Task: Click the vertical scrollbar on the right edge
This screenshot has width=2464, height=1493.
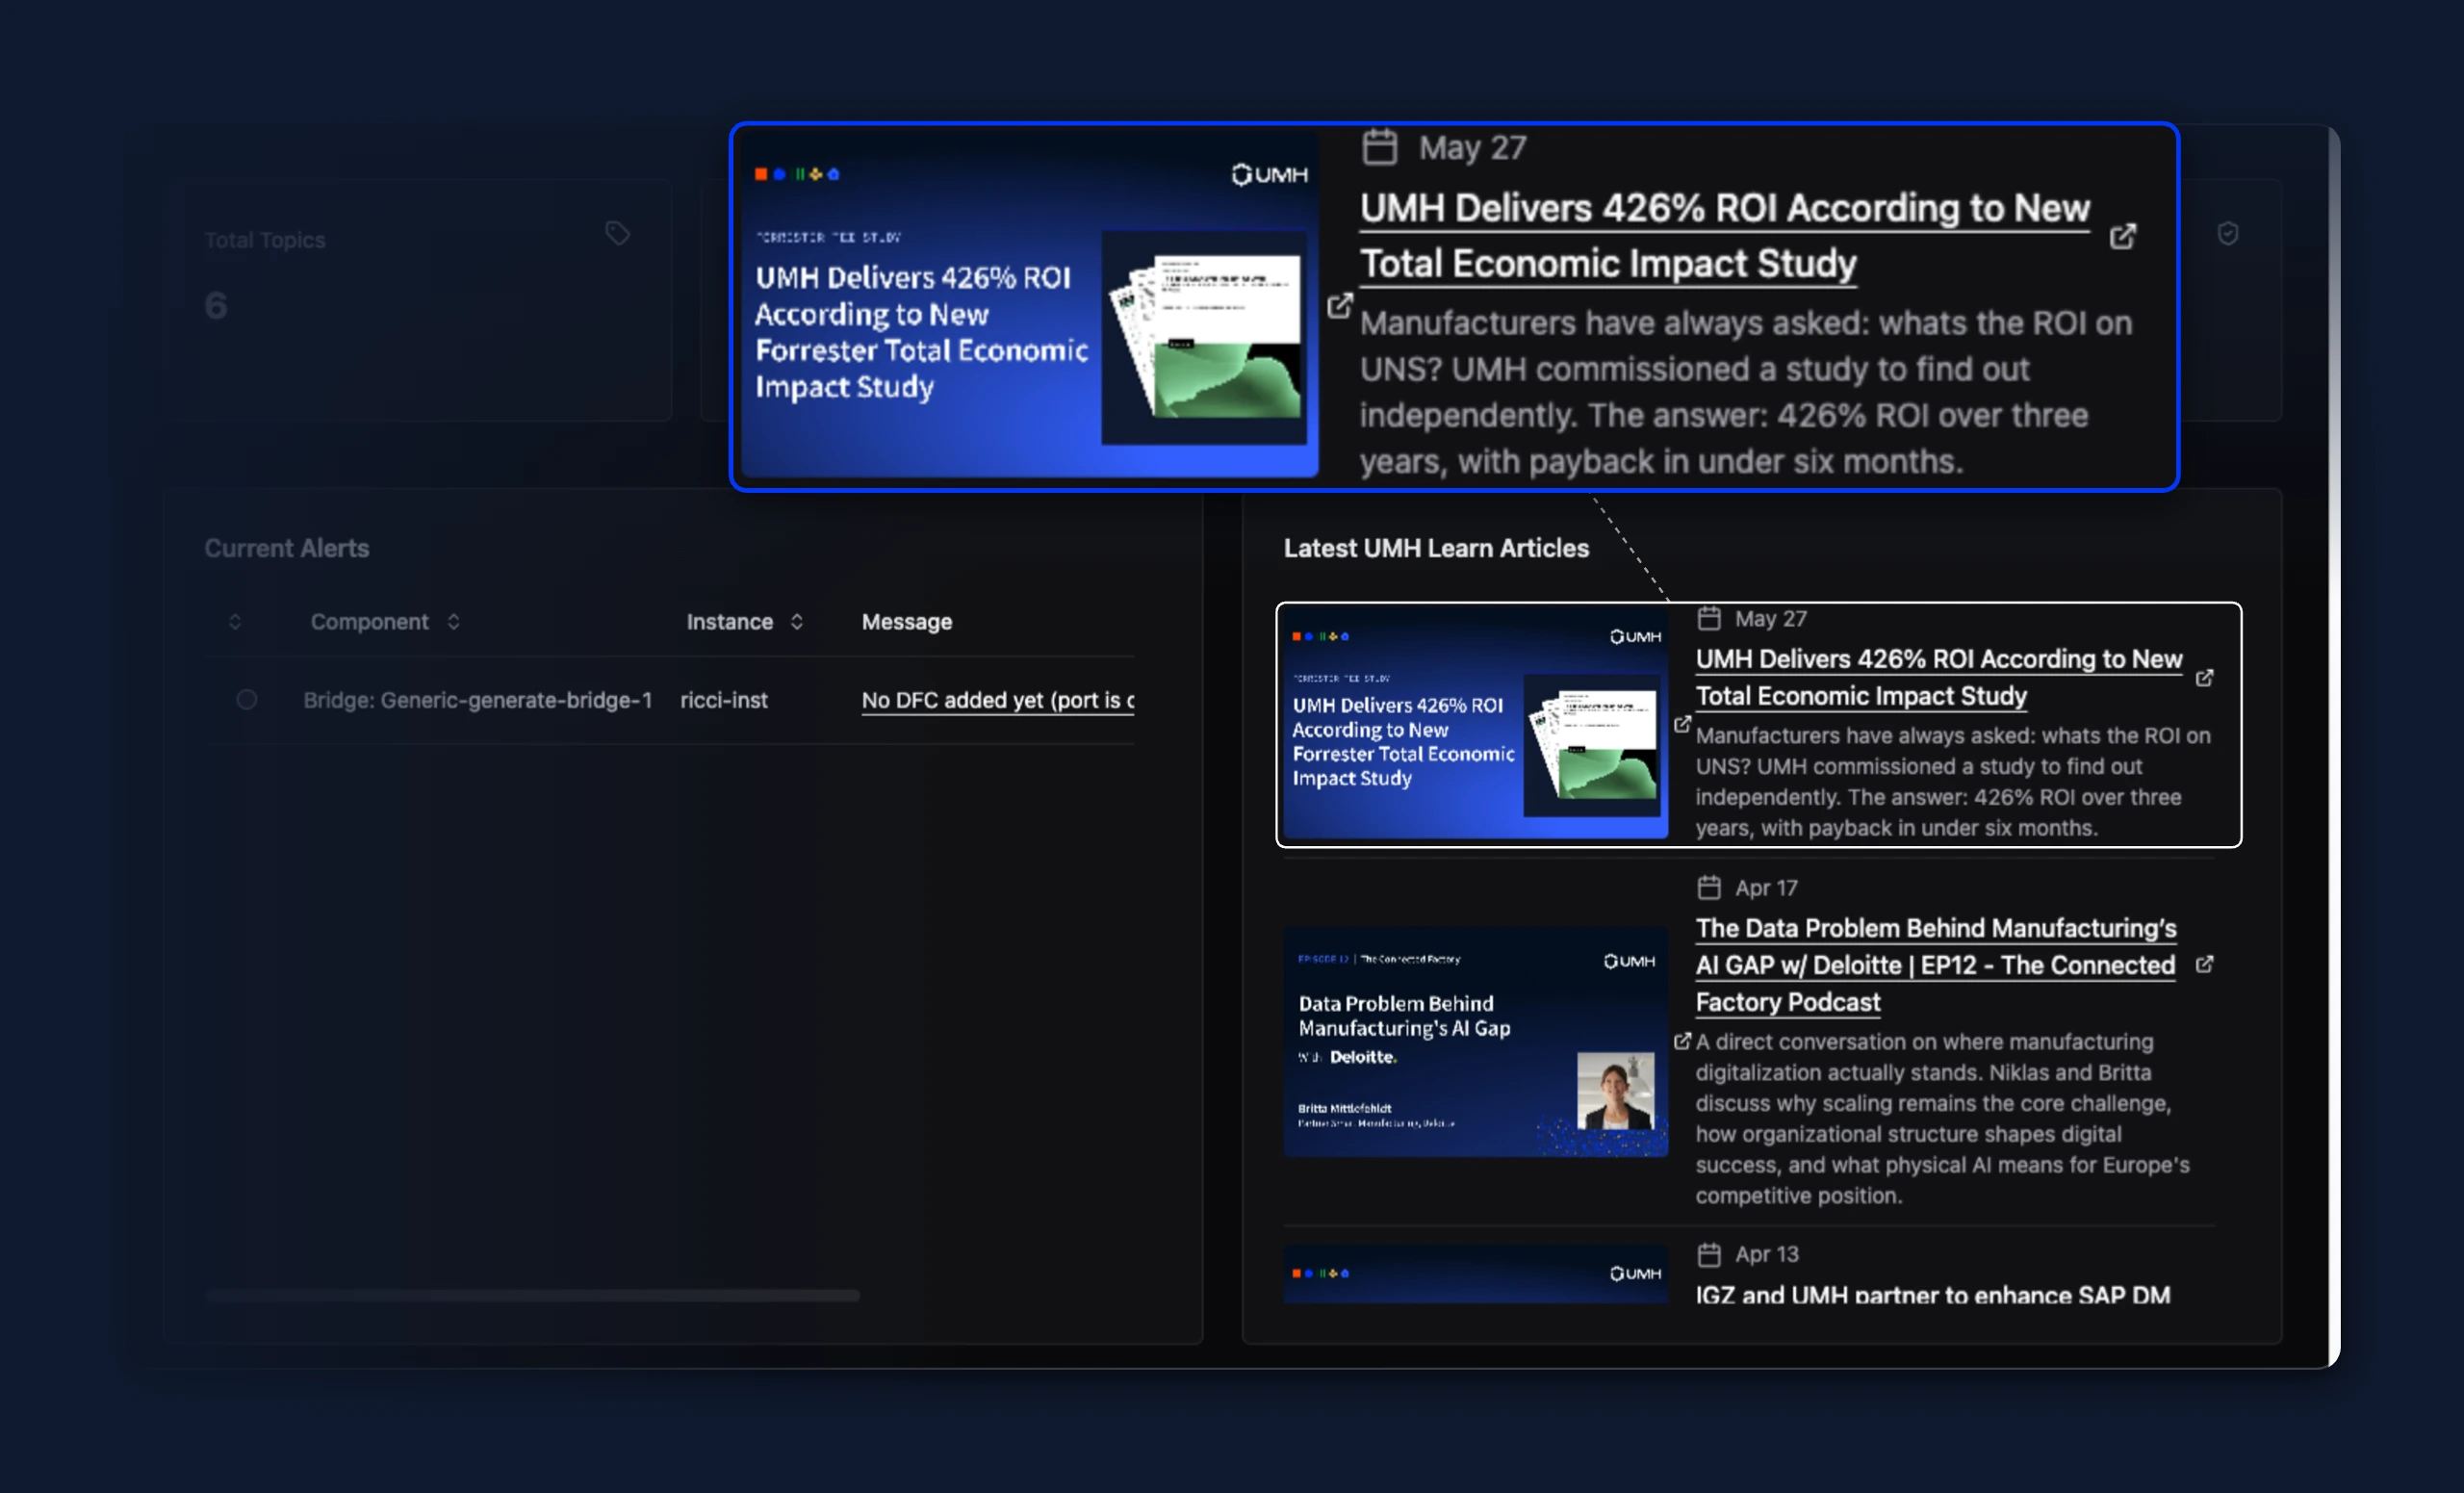Action: (2334, 745)
